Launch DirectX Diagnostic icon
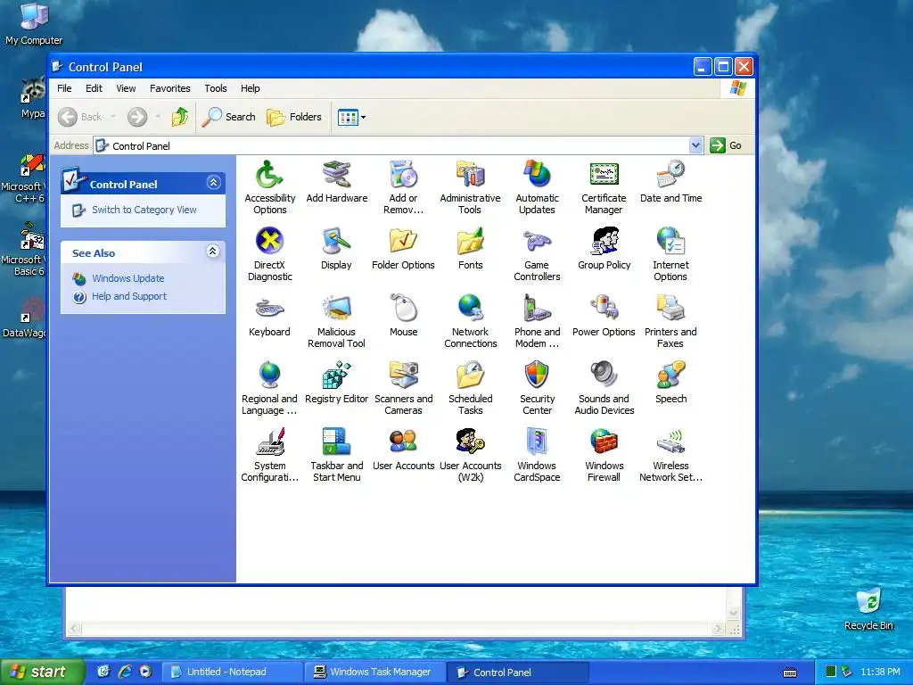This screenshot has height=685, width=913. point(269,253)
